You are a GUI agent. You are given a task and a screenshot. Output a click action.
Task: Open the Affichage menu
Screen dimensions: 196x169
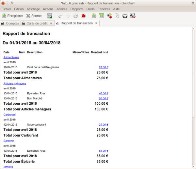point(33,9)
